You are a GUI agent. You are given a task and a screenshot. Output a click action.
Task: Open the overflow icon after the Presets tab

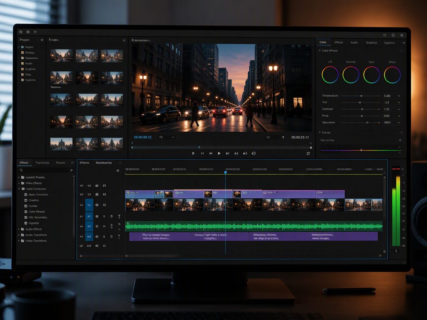pos(73,162)
